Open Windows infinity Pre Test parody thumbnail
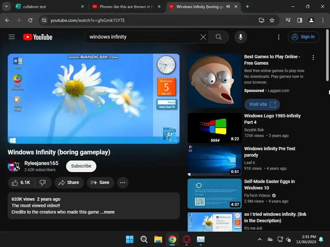330x247 pixels. (214, 161)
